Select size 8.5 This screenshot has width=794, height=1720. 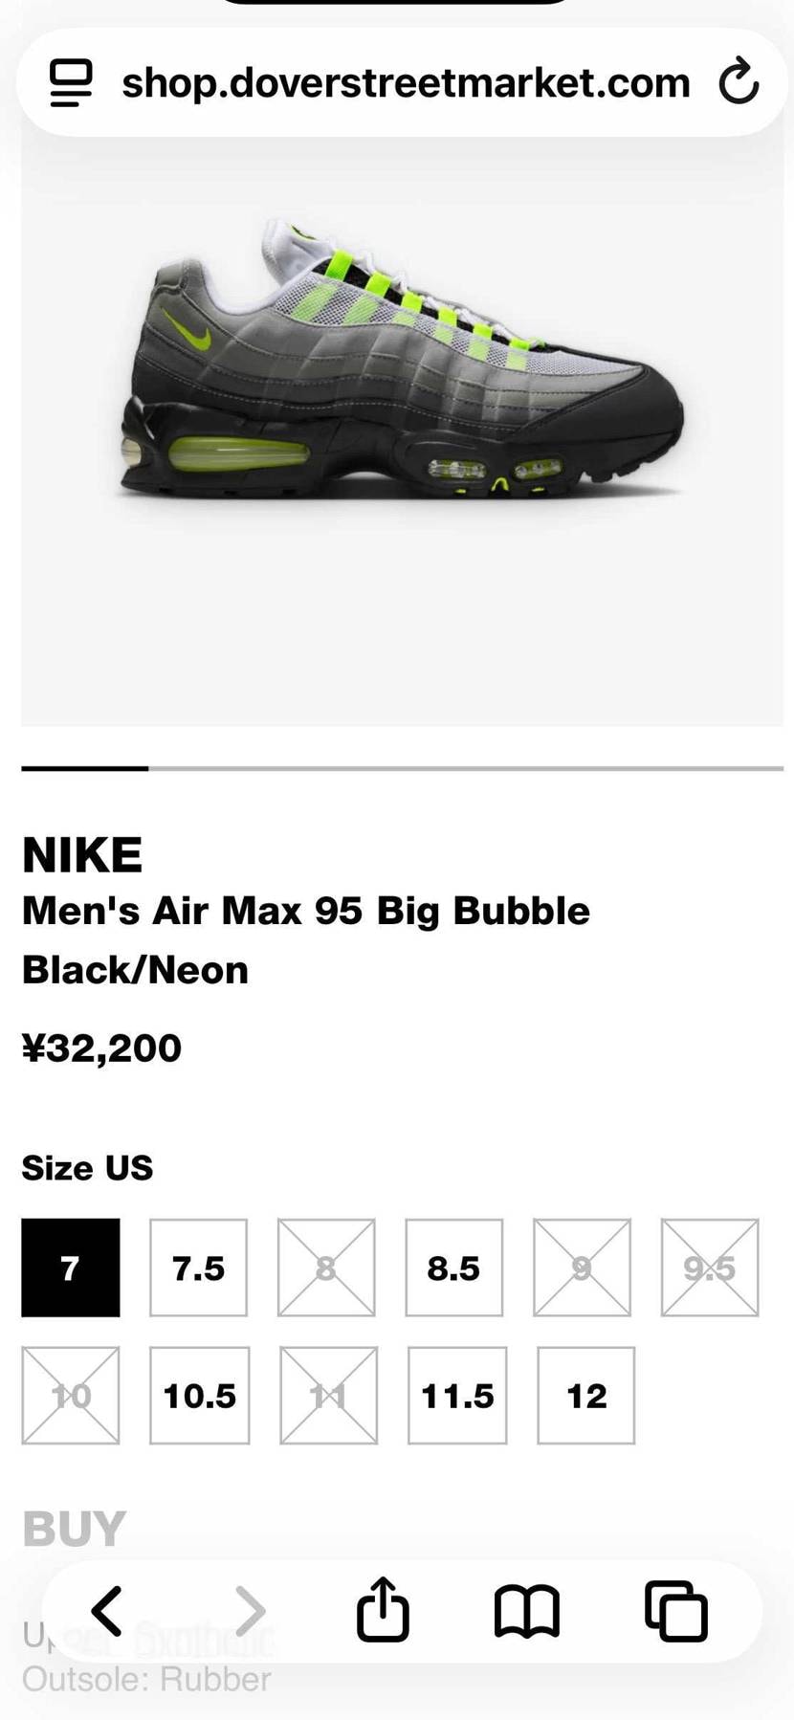pyautogui.click(x=453, y=1268)
